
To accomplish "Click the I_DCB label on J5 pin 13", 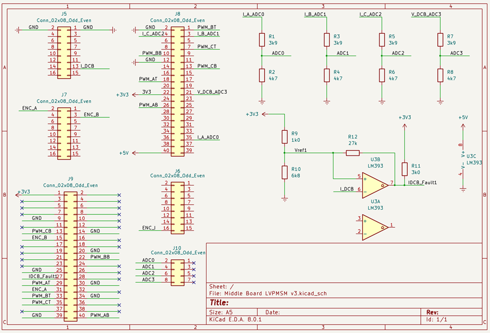I will click(87, 66).
